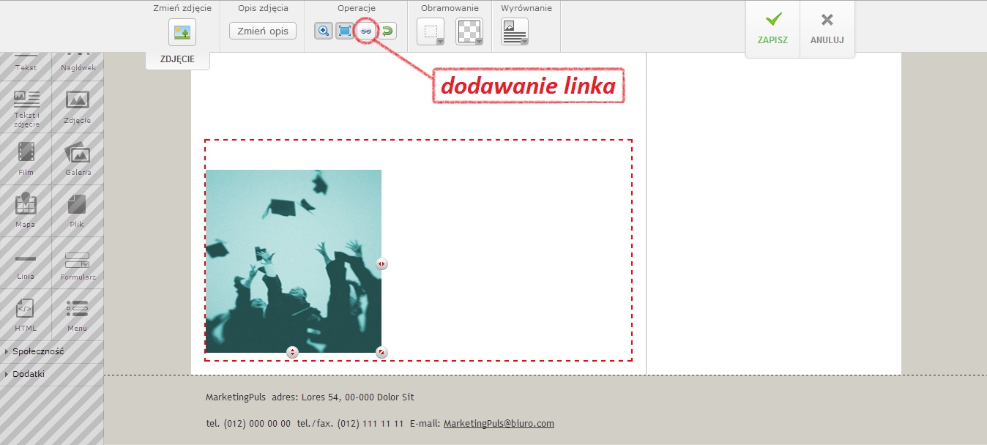
Task: Select the Galeria widget icon
Action: tap(78, 157)
